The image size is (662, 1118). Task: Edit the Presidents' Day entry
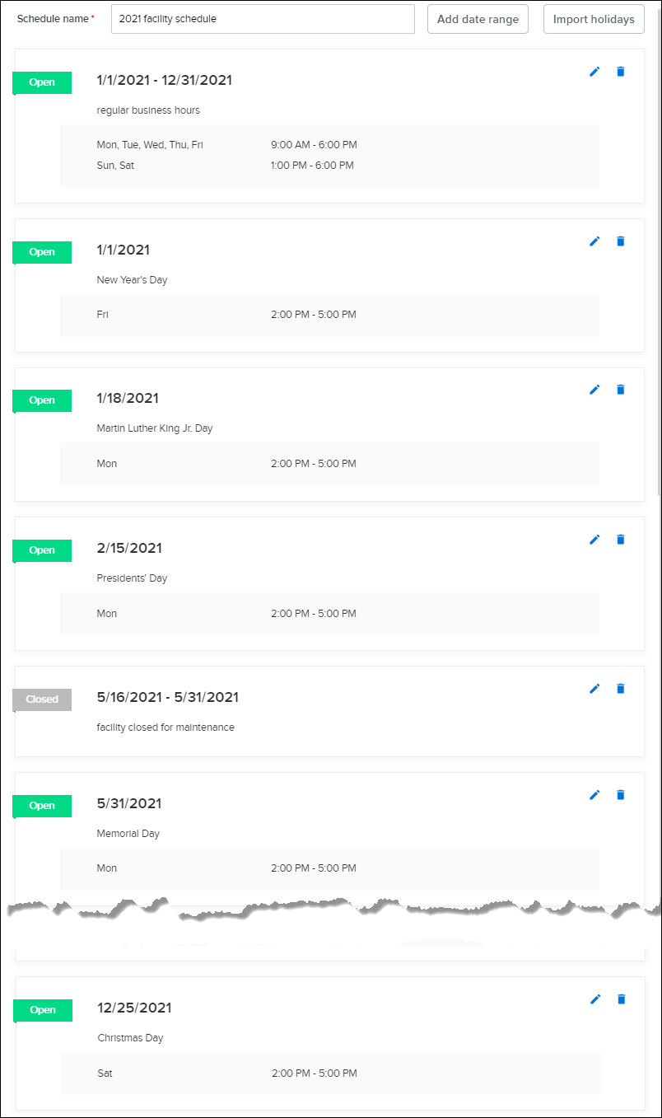click(x=595, y=540)
